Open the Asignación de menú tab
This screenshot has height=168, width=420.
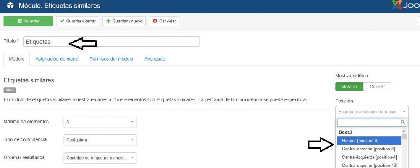tap(57, 59)
